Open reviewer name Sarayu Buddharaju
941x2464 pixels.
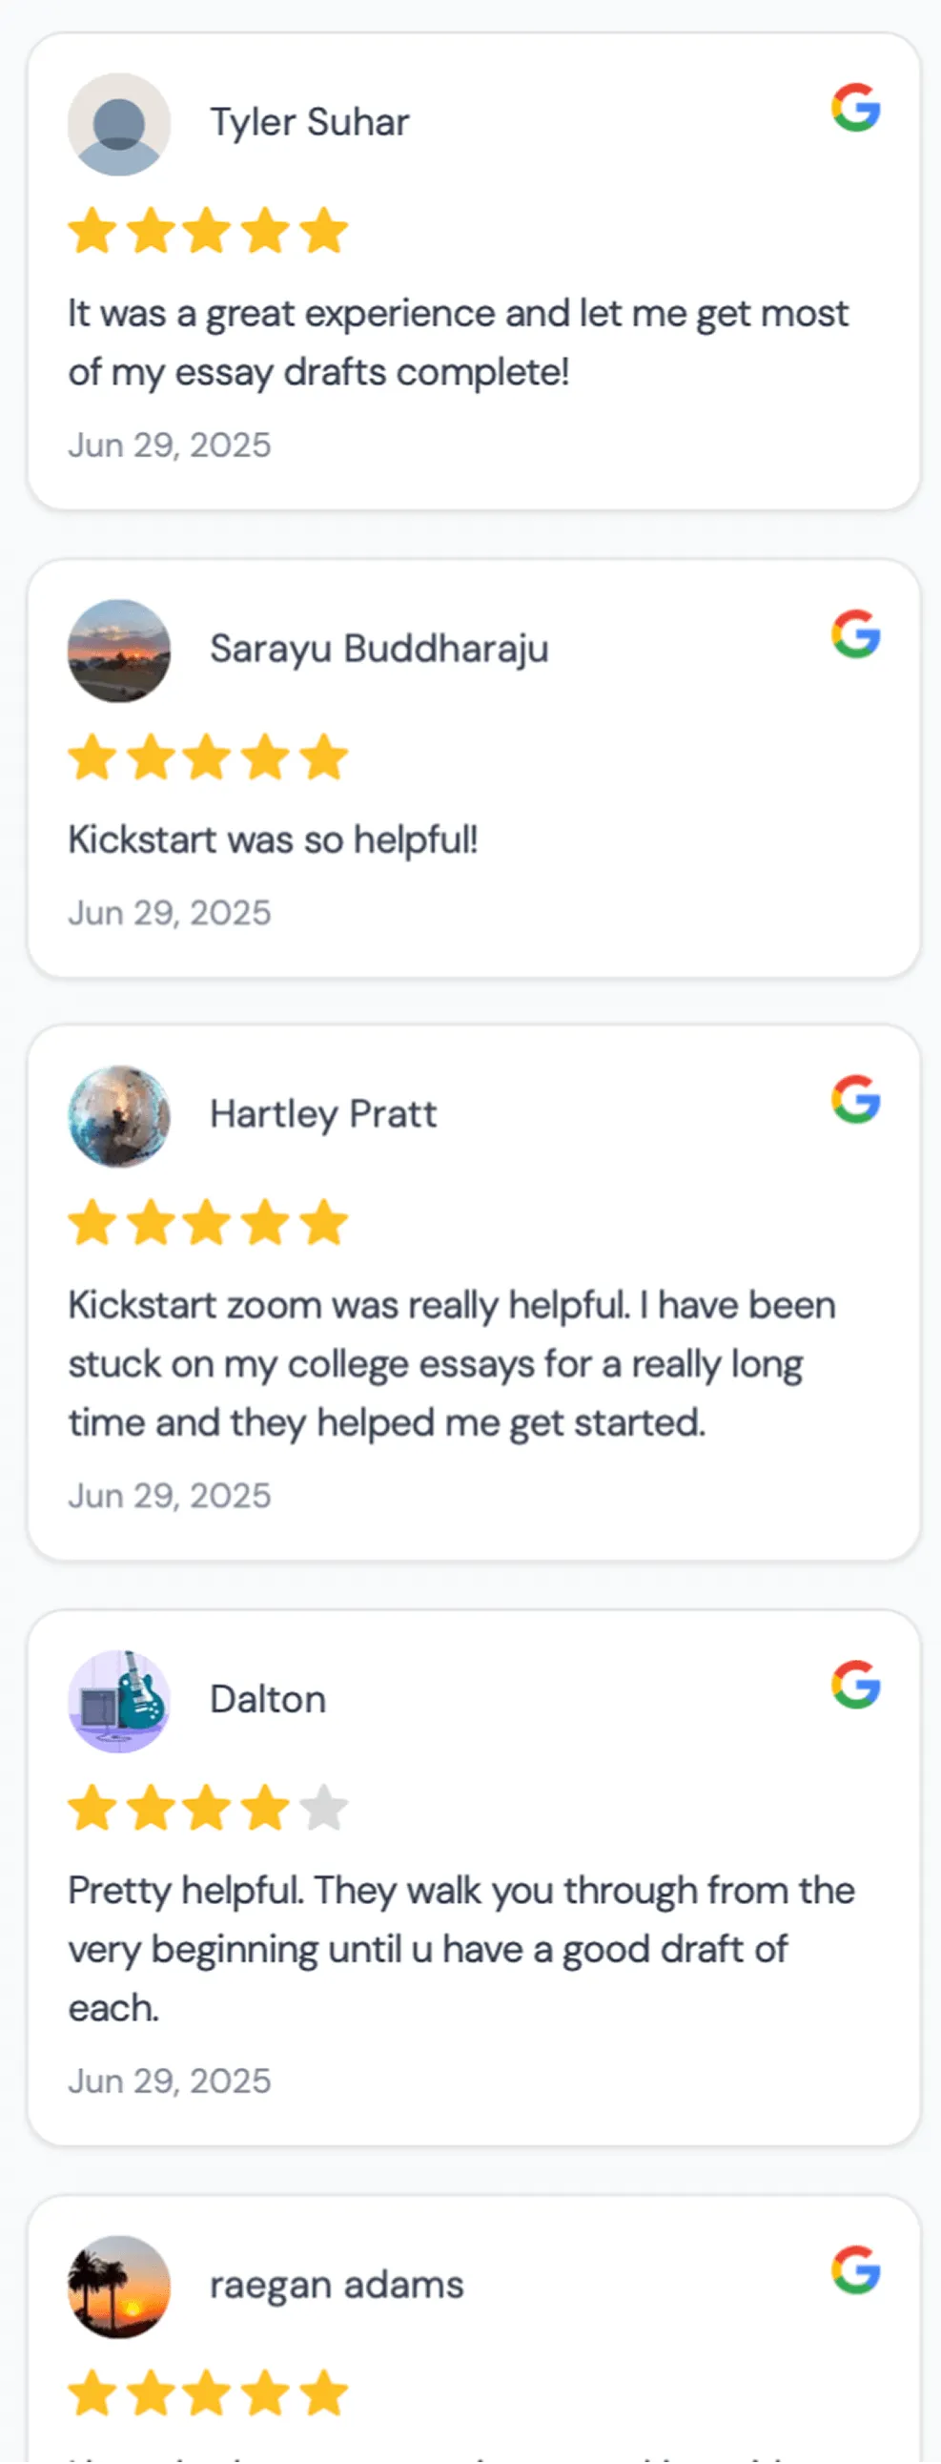click(379, 650)
